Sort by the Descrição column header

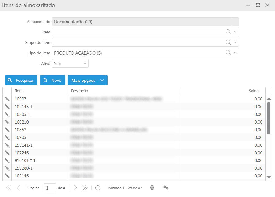click(x=124, y=91)
